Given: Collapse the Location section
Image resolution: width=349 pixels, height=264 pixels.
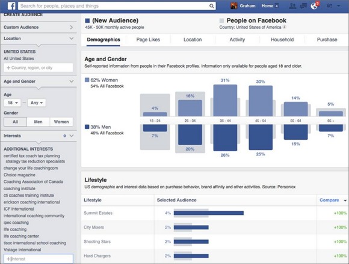Looking at the screenshot, I should (39, 38).
